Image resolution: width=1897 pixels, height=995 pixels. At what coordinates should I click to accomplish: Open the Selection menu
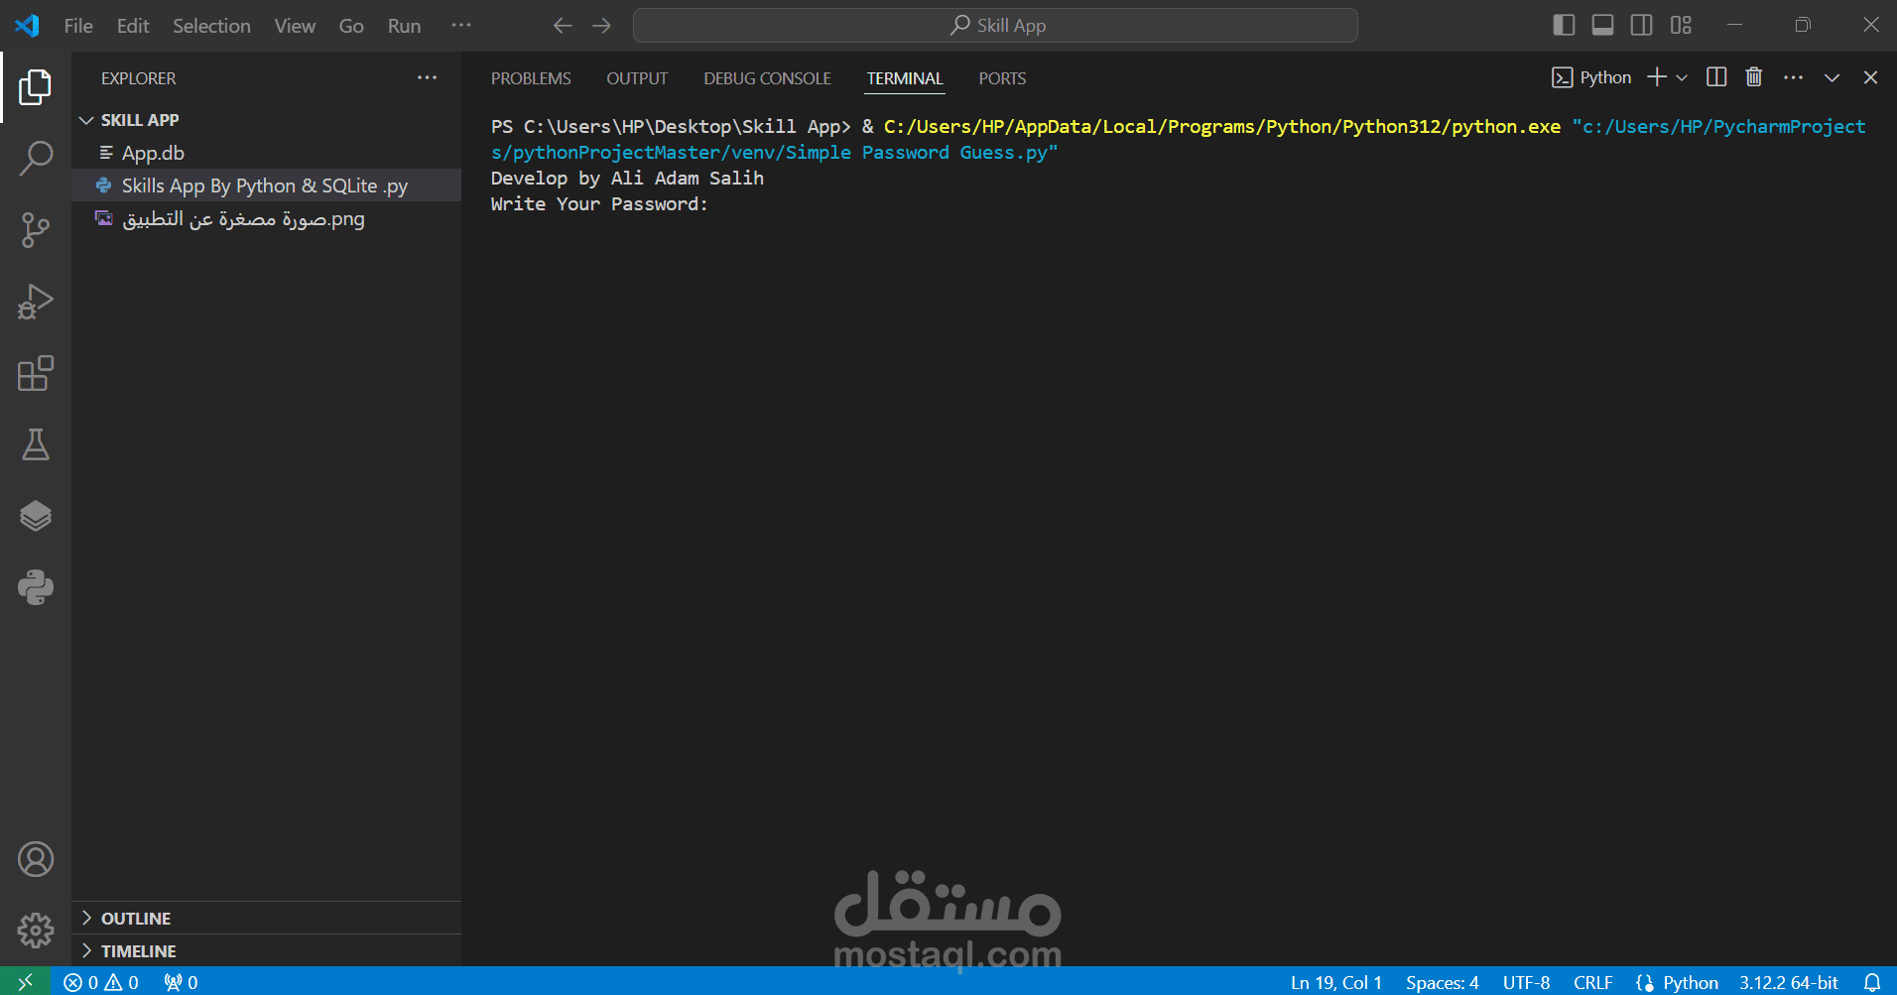click(x=211, y=26)
